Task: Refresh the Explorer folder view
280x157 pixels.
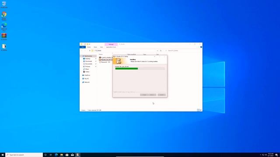Action: [161, 51]
